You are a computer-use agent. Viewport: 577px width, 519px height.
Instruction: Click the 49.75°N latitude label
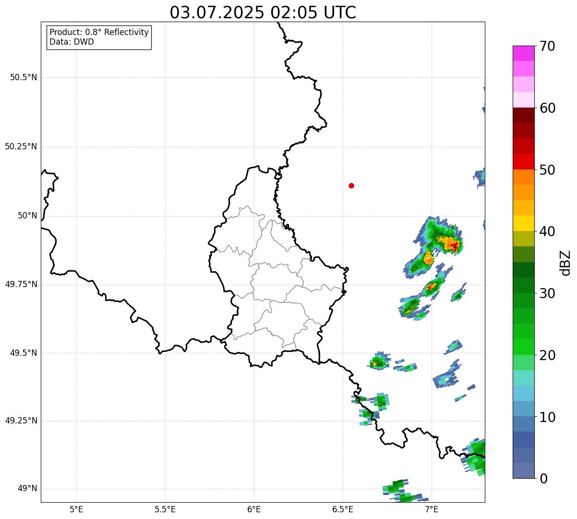[21, 284]
